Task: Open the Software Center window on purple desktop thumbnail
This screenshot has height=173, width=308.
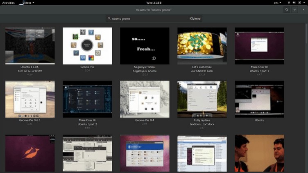Action: click(x=145, y=153)
